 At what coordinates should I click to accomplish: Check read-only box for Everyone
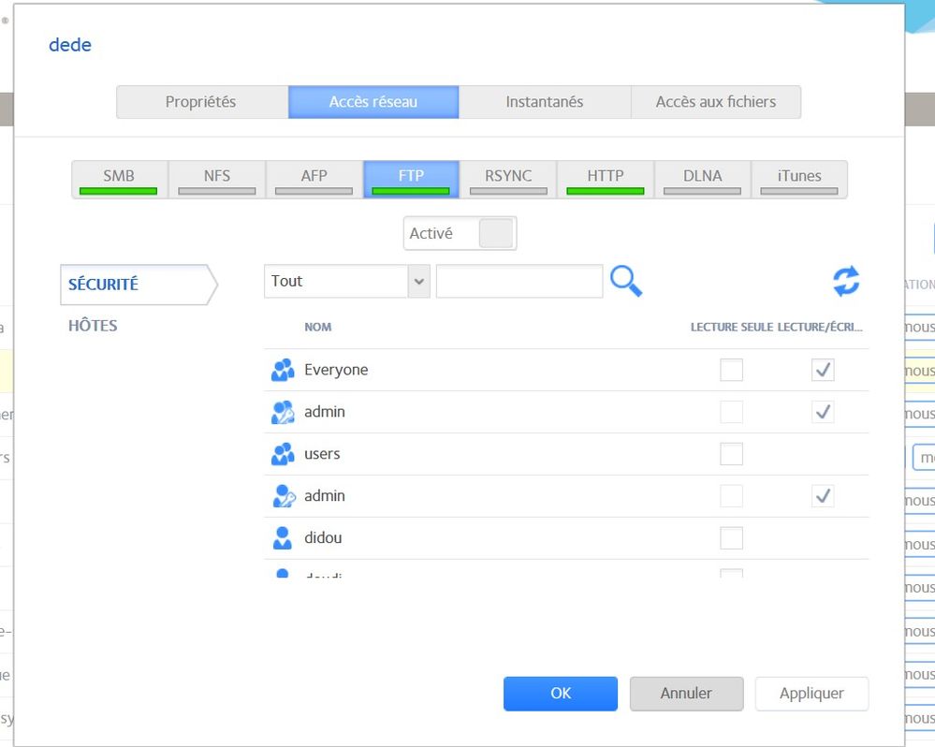pos(731,370)
